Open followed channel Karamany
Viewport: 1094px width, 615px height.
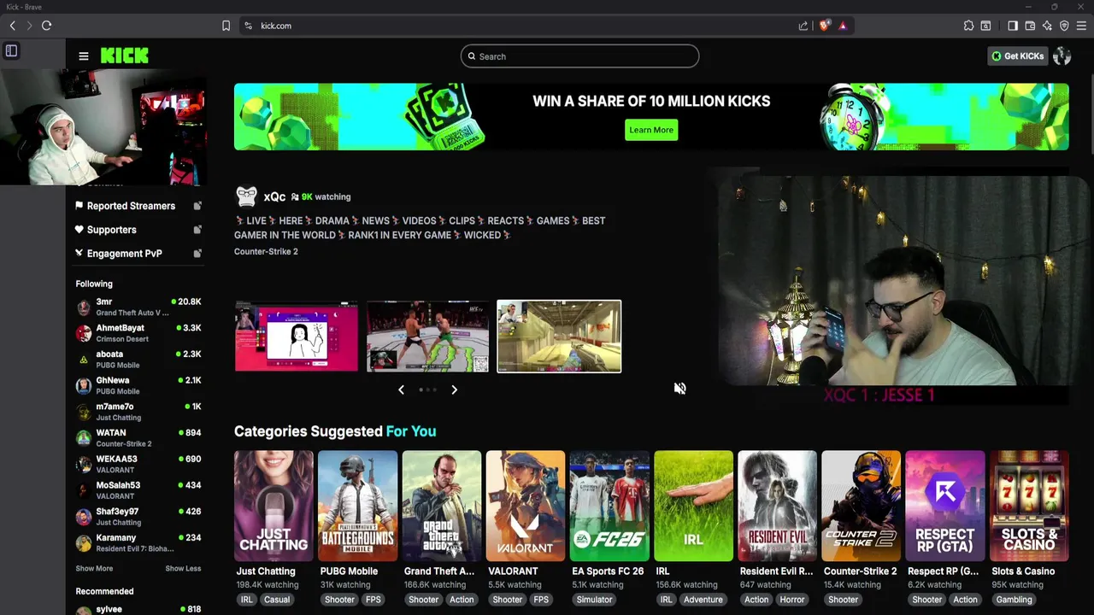(x=138, y=543)
